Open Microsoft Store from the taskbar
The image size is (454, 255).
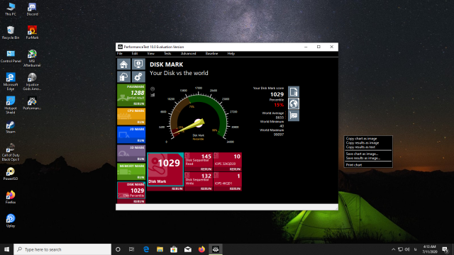click(x=174, y=249)
